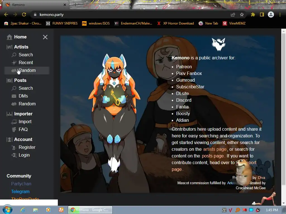The width and height of the screenshot is (286, 214).
Task: Click the Posts section header
Action: [x=20, y=81]
